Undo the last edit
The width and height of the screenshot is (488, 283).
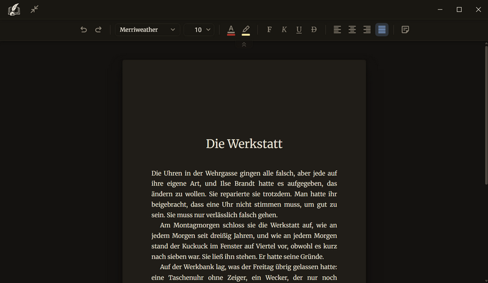[x=84, y=29]
